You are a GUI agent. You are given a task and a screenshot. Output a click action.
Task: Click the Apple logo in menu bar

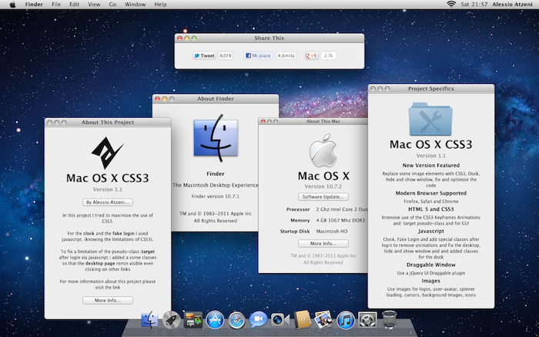(x=12, y=5)
